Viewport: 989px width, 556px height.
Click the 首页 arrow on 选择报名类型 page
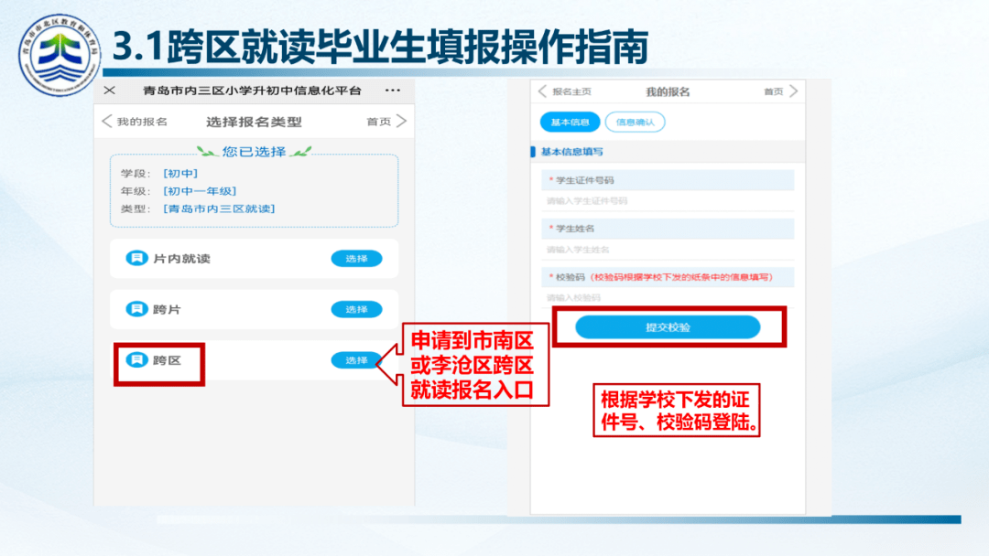(401, 122)
